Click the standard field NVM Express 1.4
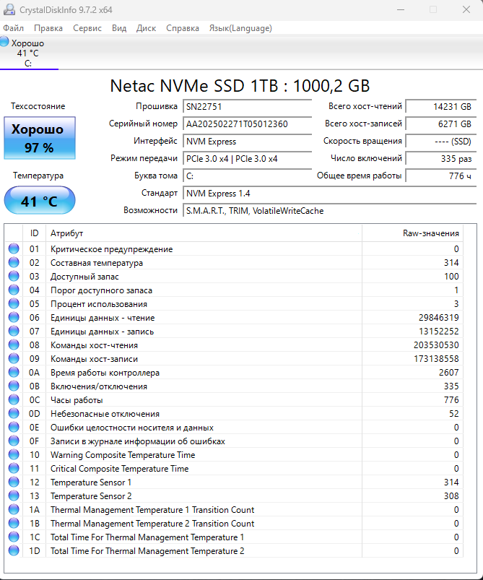Viewport: 483px width, 580px height. pos(330,194)
